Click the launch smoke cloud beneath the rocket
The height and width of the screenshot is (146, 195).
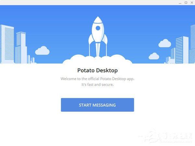point(97,59)
